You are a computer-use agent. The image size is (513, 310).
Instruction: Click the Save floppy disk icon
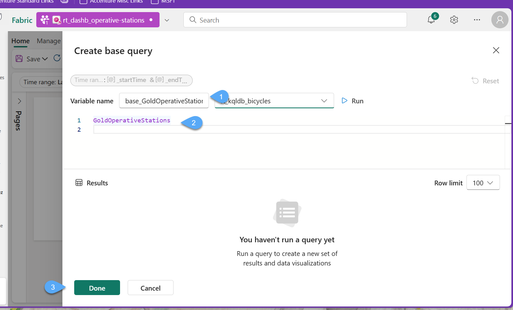click(x=19, y=59)
